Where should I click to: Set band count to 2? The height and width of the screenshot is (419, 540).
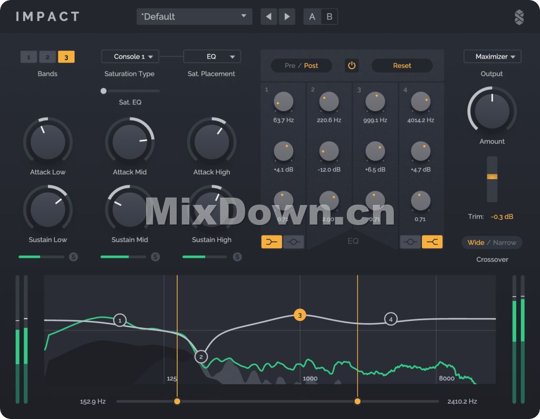point(47,57)
